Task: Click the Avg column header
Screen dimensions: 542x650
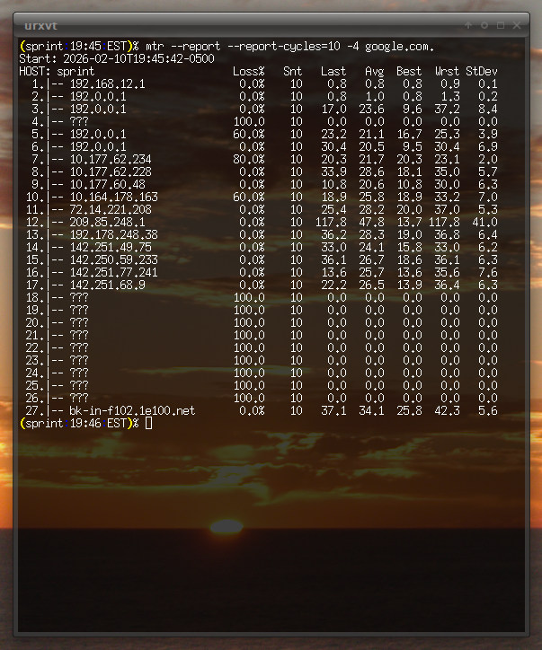Action: click(x=375, y=71)
